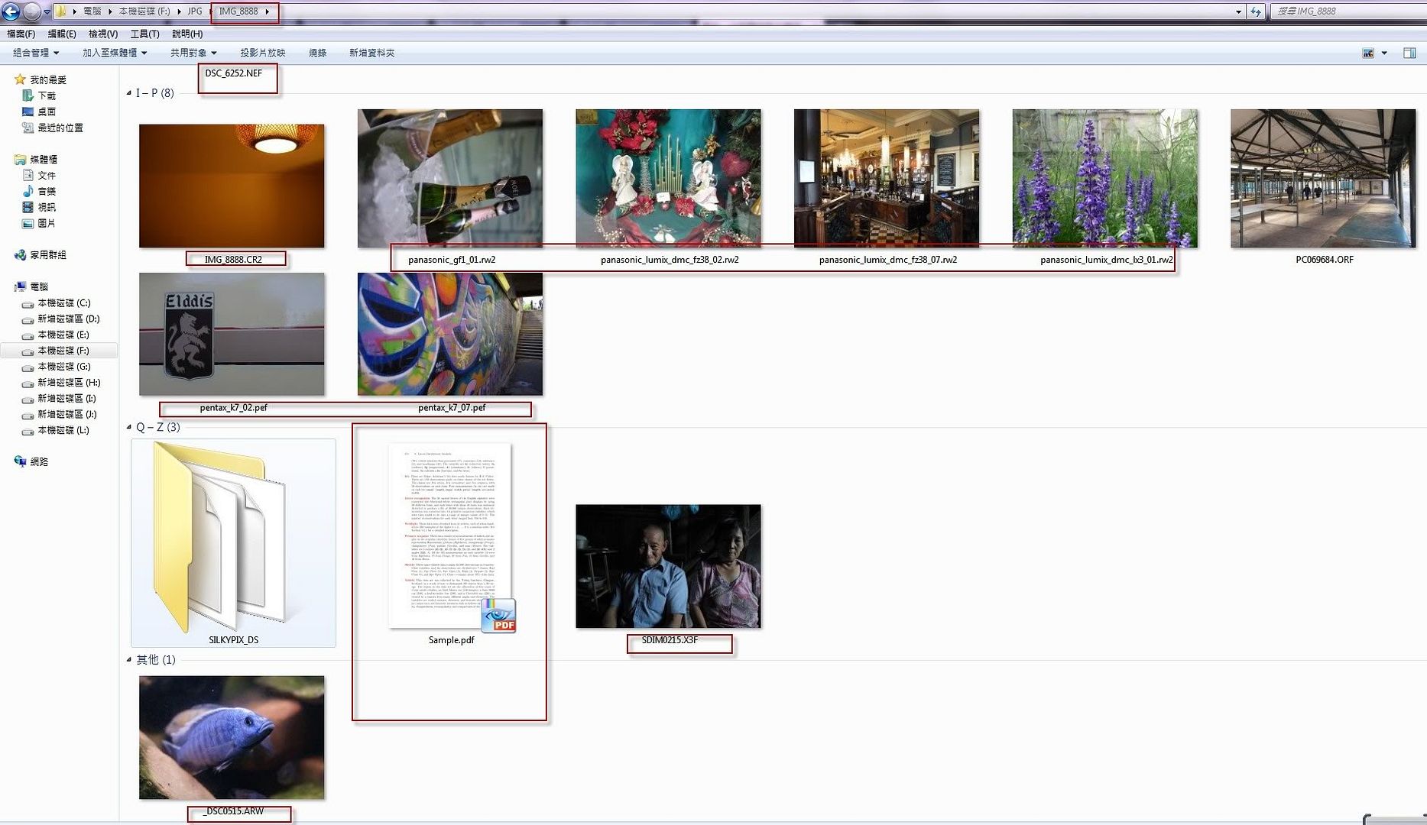Open the 組合管理 dropdown menu
Image resolution: width=1427 pixels, height=825 pixels.
[36, 53]
